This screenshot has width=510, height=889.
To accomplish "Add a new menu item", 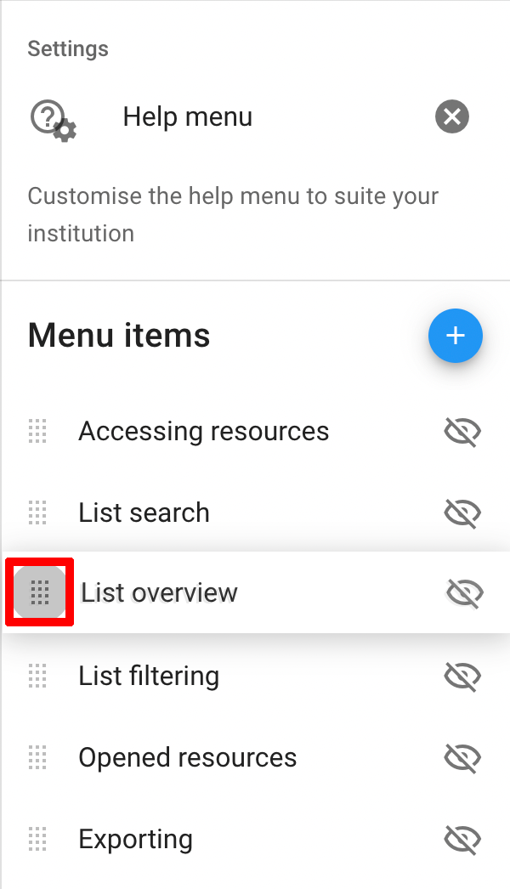I will 456,336.
